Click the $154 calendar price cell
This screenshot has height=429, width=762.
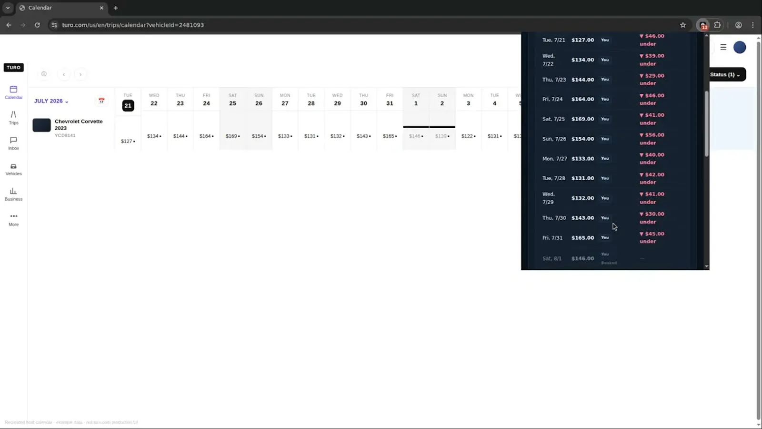click(259, 136)
